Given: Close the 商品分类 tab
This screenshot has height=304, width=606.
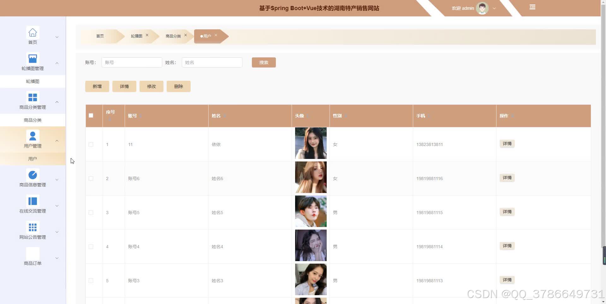Looking at the screenshot, I should 186,35.
